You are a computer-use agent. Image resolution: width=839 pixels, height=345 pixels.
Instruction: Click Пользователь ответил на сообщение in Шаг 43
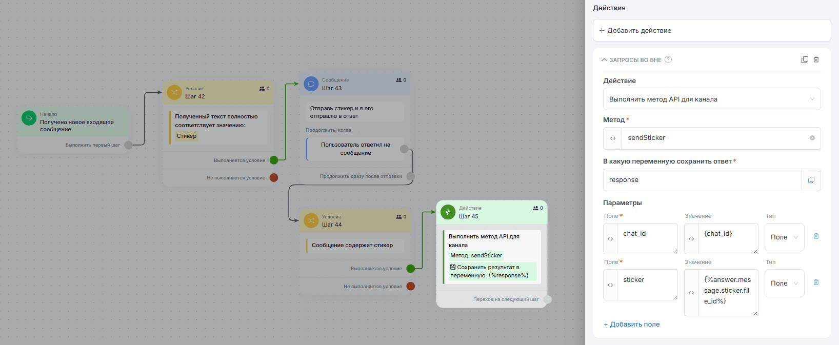pyautogui.click(x=355, y=149)
